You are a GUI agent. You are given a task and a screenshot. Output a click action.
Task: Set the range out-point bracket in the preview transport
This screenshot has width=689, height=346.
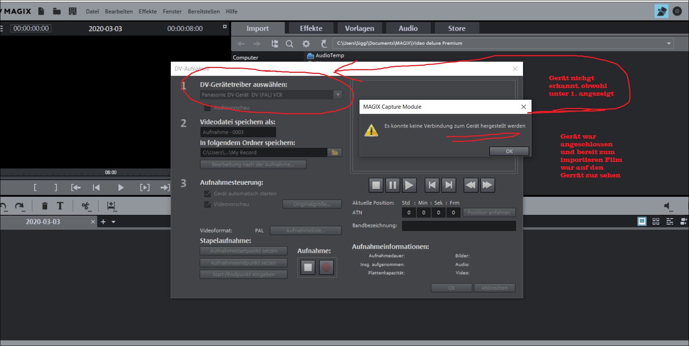point(56,187)
